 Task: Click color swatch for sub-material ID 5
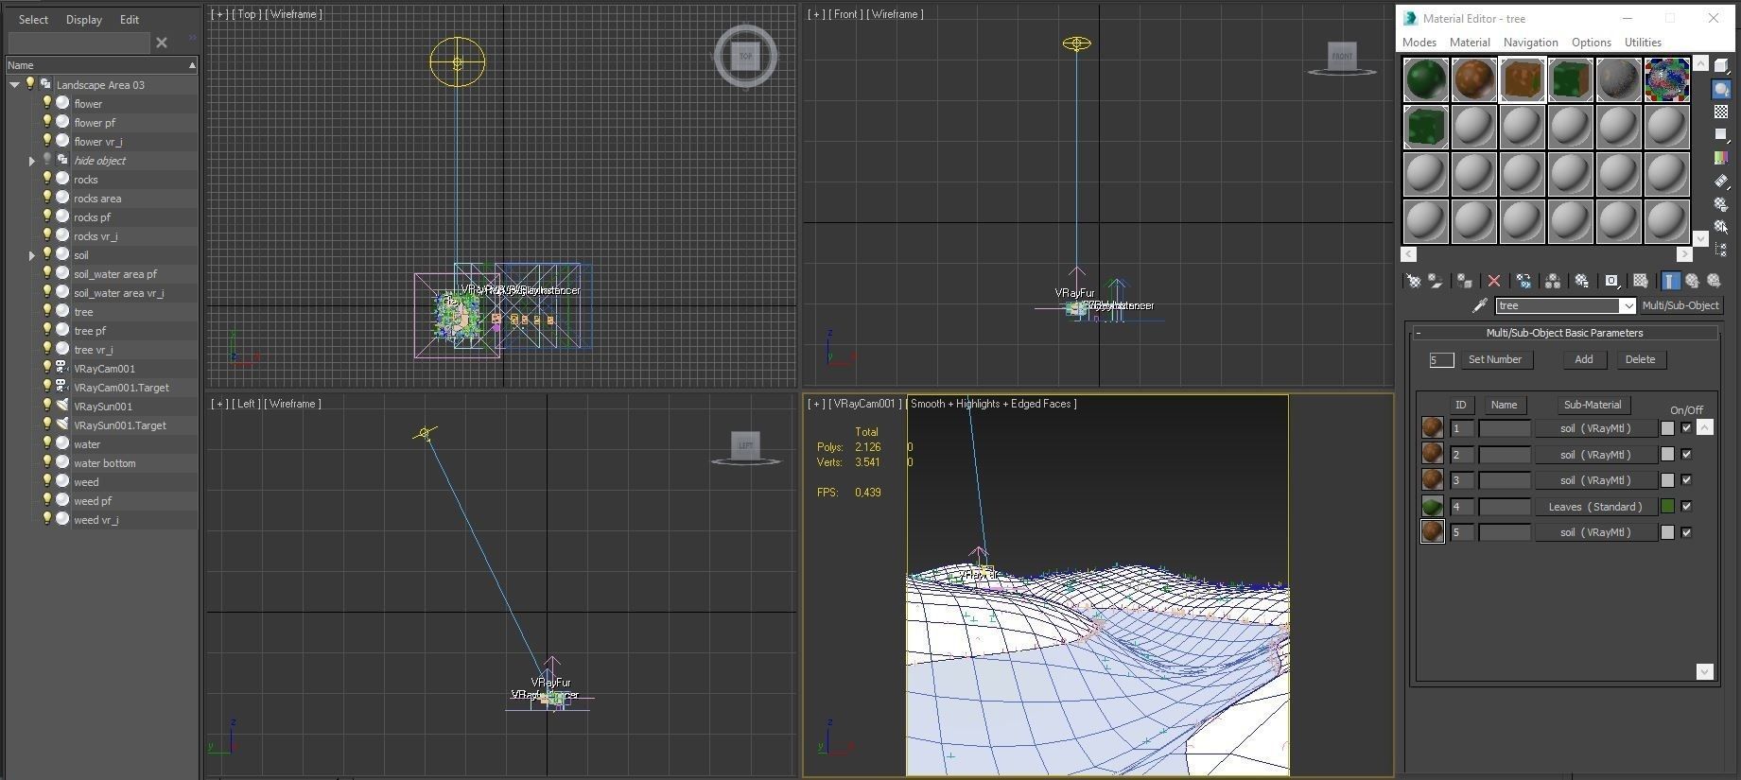tap(1668, 532)
